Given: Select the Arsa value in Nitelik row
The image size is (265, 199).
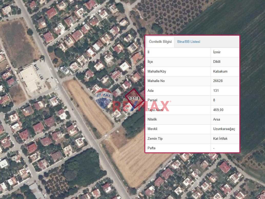Looking at the screenshot, I should pyautogui.click(x=217, y=119).
